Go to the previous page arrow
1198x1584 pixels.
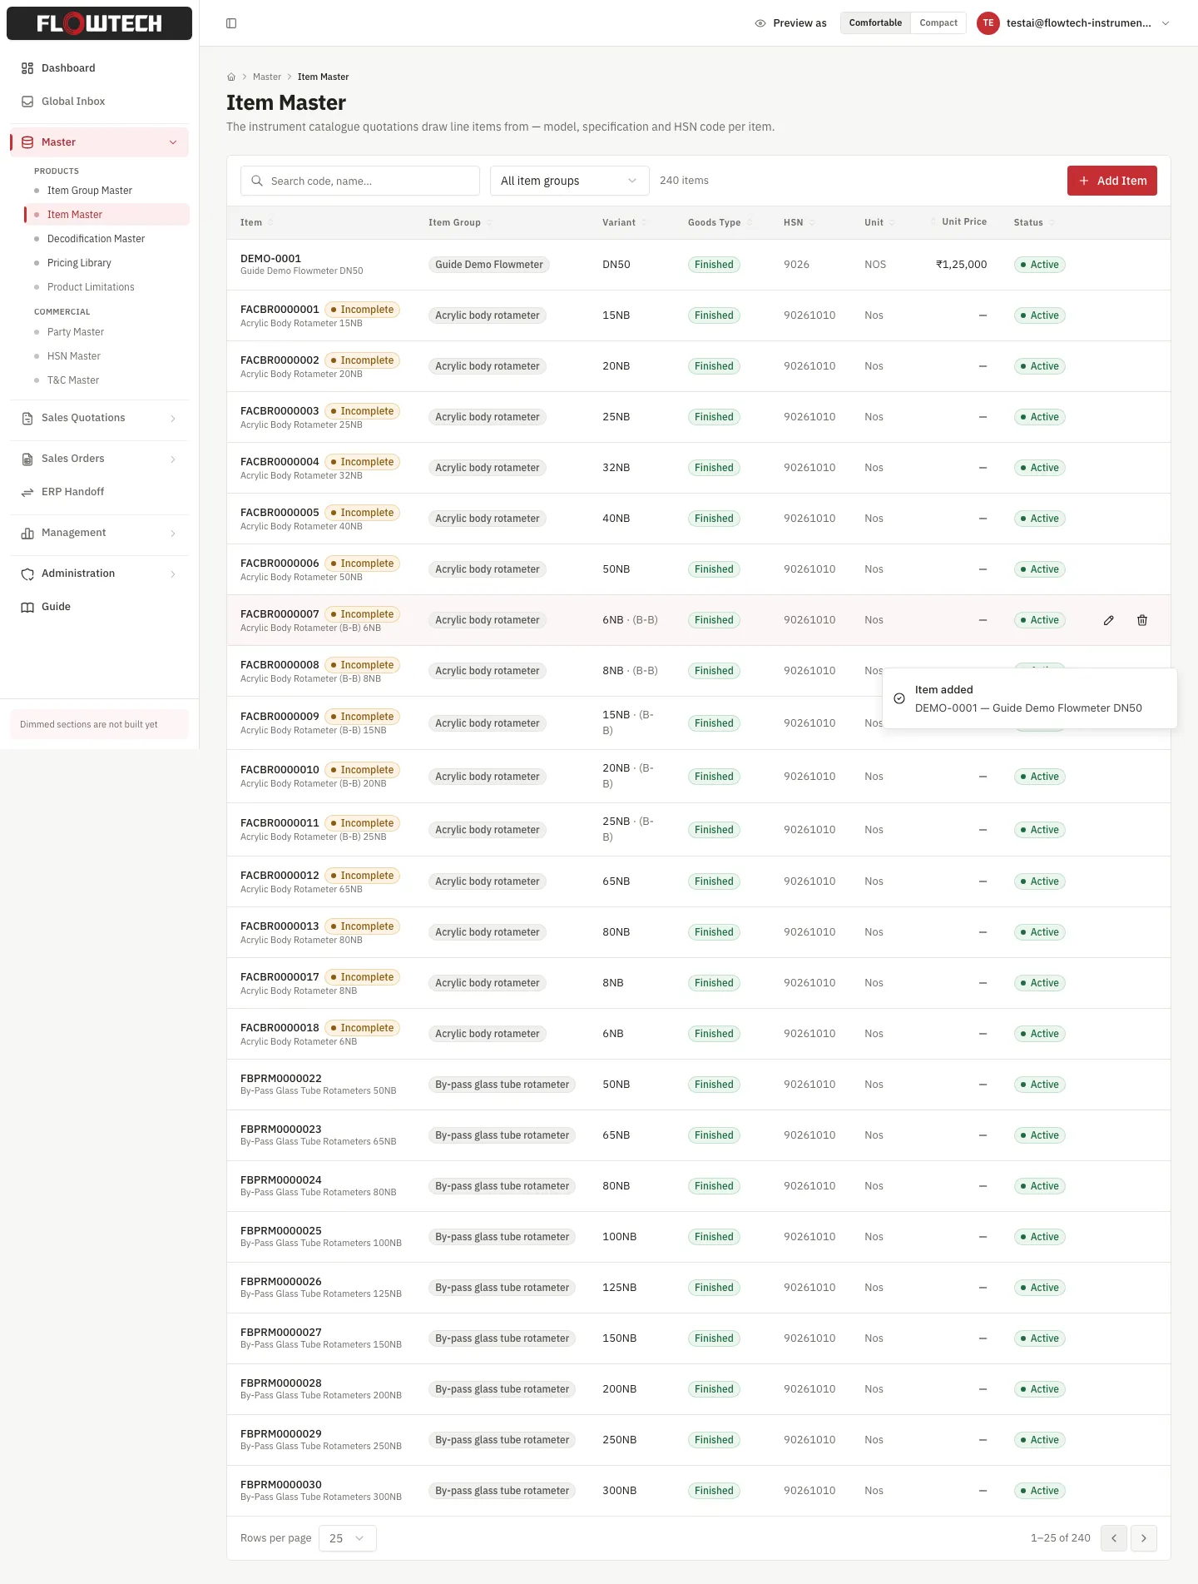[1114, 1538]
